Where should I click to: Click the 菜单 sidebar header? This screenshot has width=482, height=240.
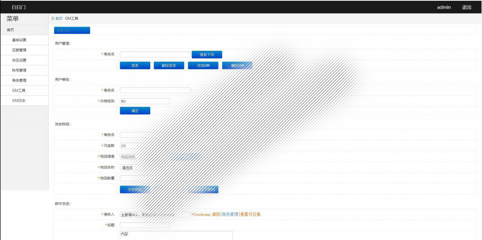click(x=12, y=19)
